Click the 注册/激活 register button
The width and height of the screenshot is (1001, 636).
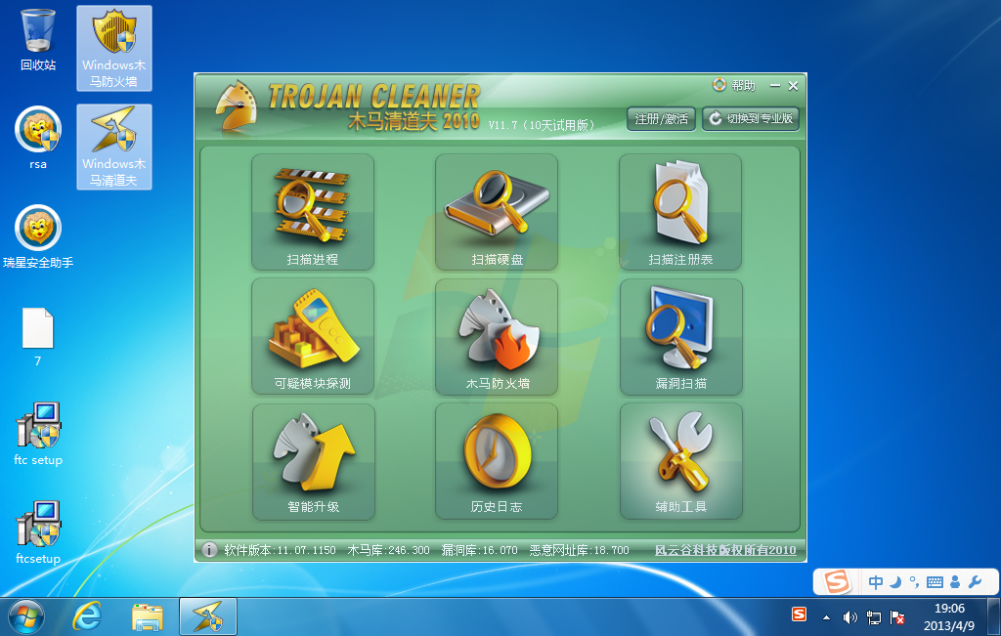(x=661, y=118)
